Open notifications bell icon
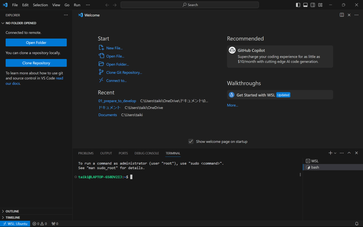 pos(357,224)
